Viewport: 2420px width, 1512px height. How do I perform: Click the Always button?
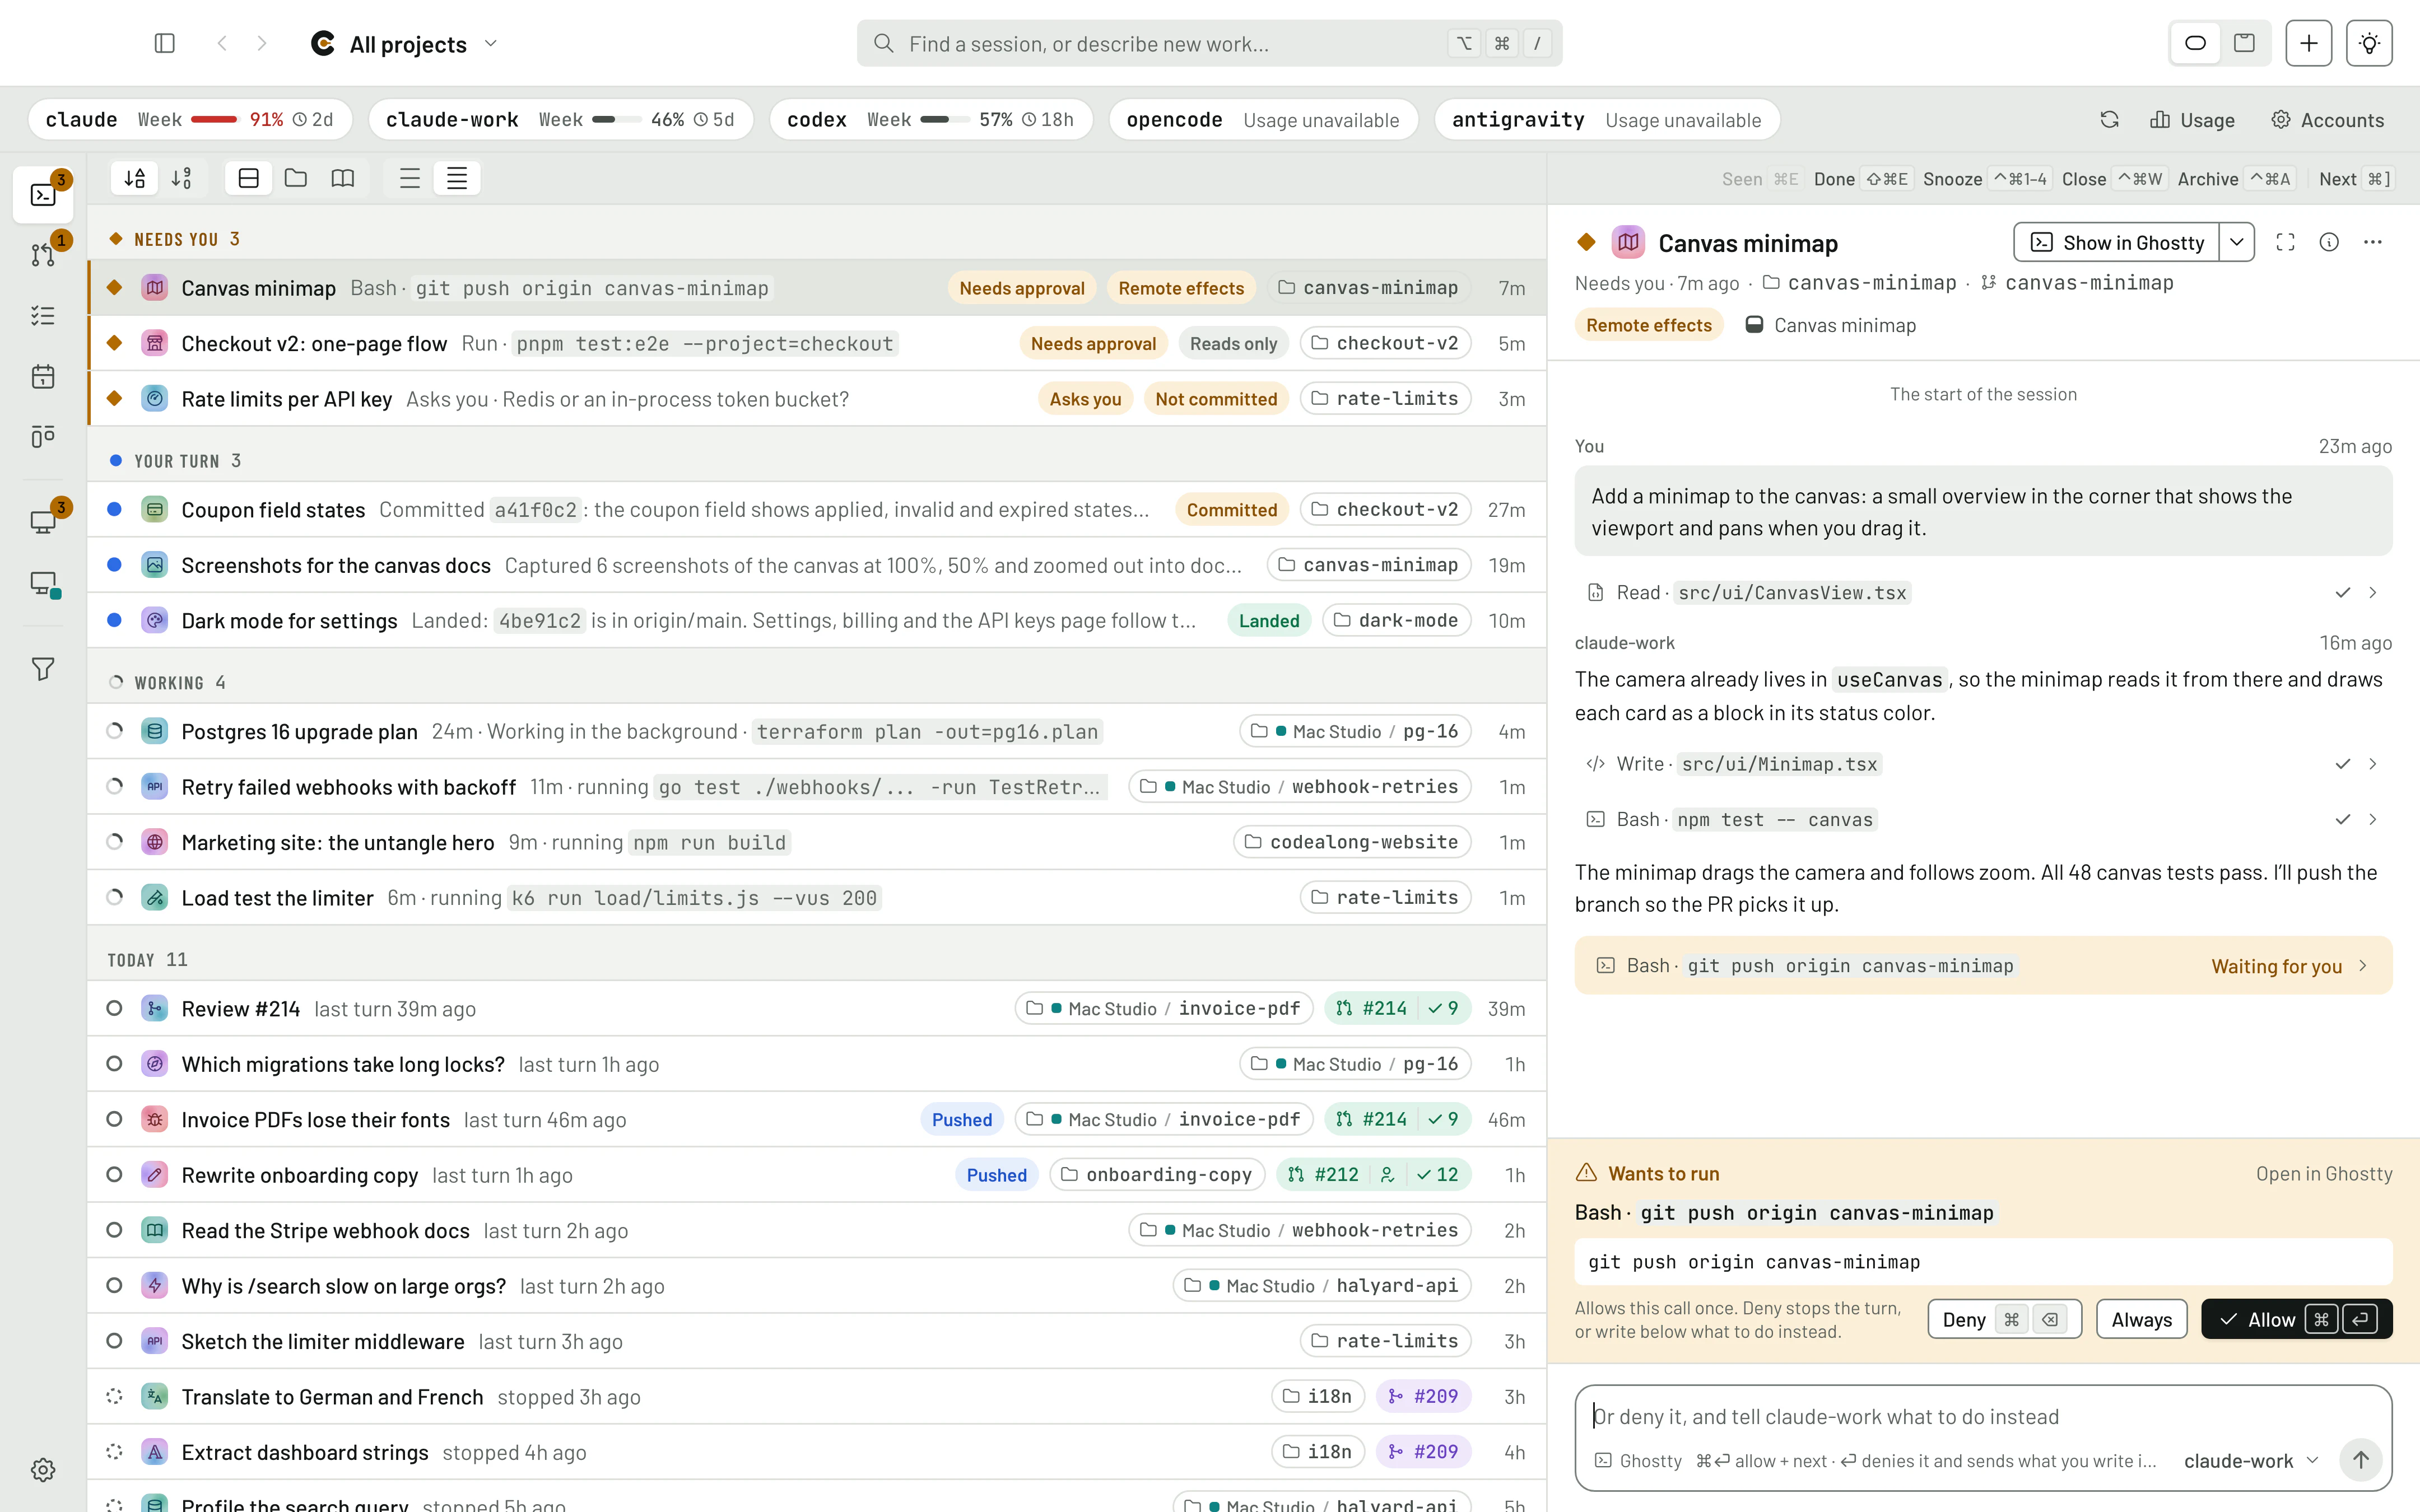[2141, 1319]
